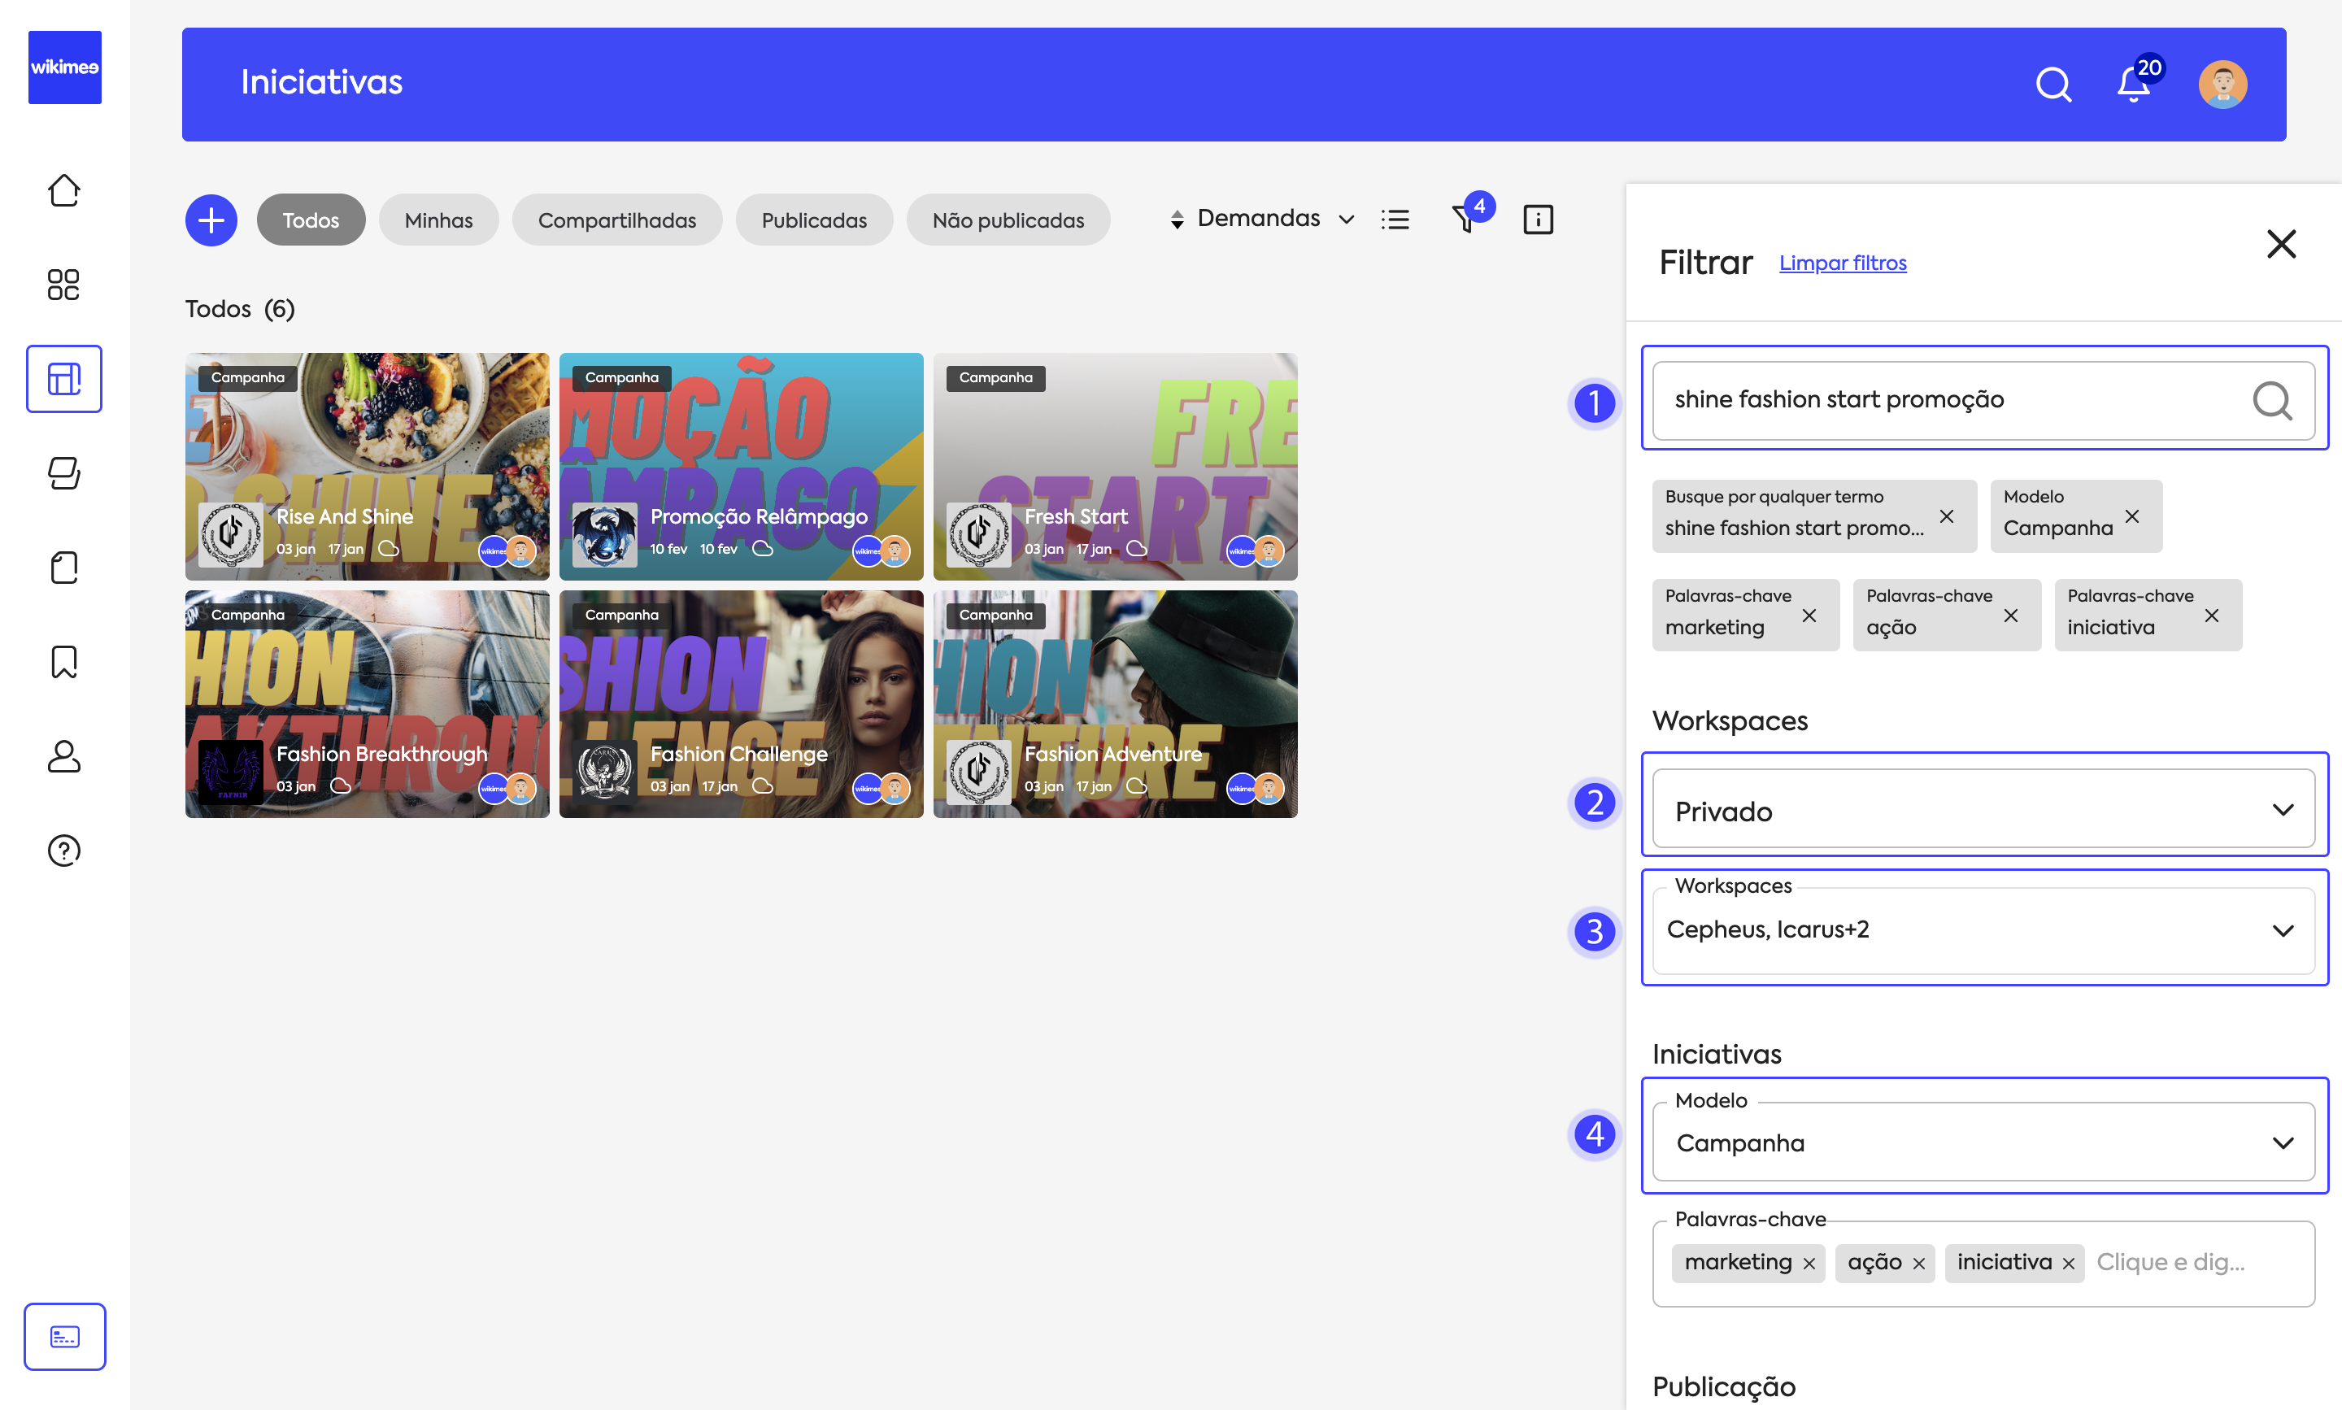
Task: Open the Fashion Challenge campaign card
Action: coord(740,704)
